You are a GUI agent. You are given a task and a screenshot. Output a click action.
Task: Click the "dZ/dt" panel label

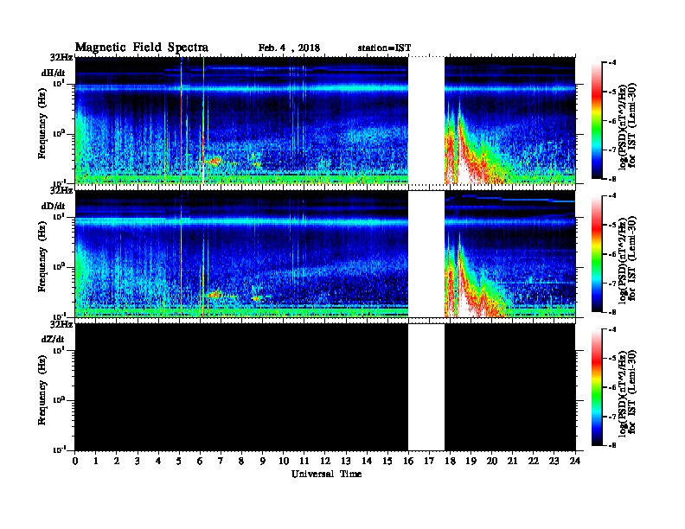pyautogui.click(x=54, y=339)
